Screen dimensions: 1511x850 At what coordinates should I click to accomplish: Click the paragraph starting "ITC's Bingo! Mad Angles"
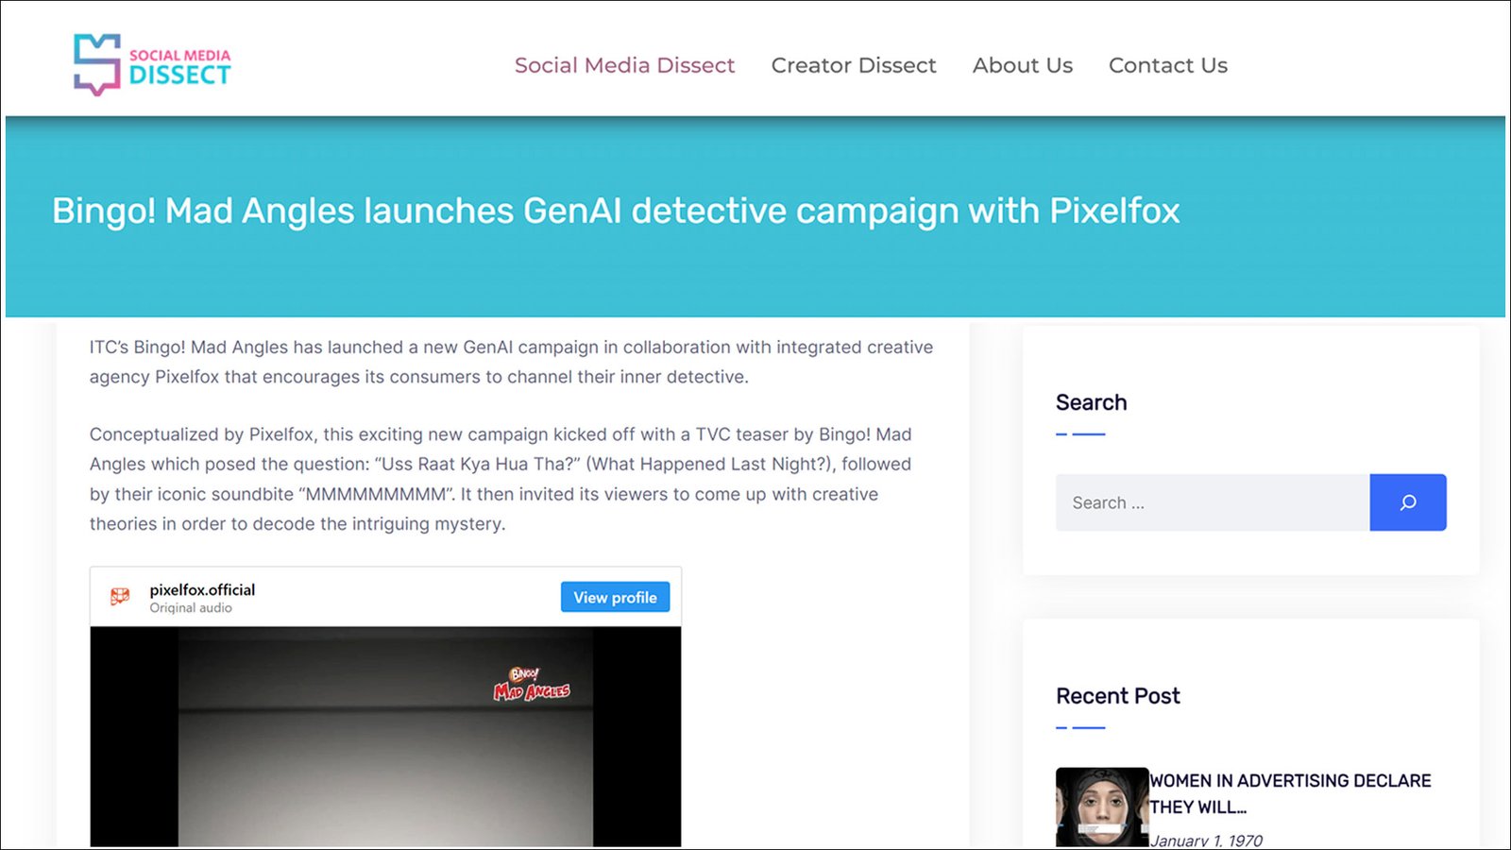(x=511, y=362)
